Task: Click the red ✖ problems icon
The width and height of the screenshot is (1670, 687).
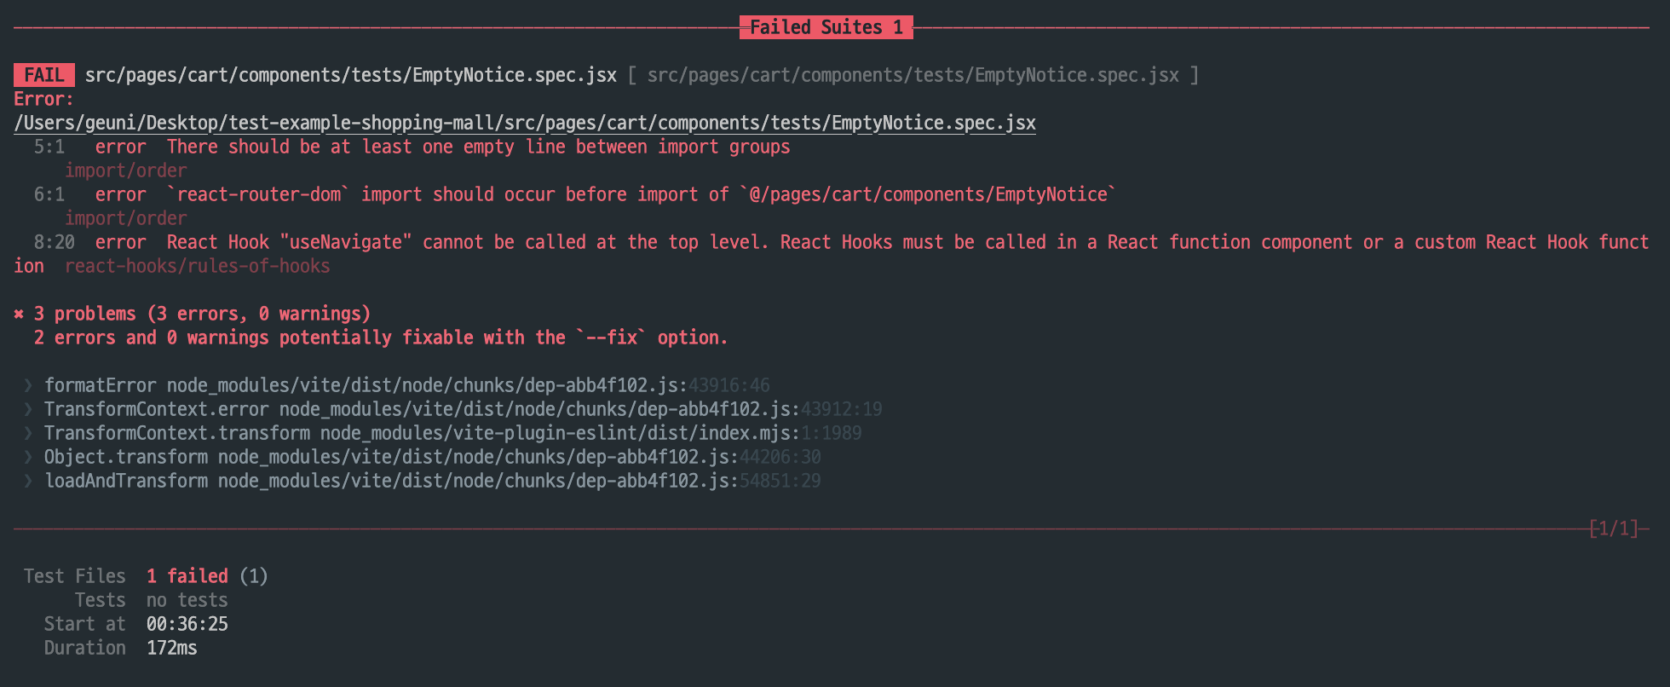Action: pos(19,315)
